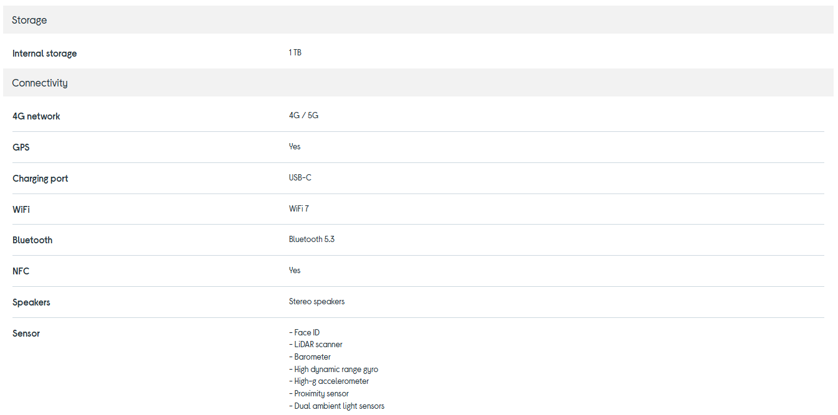Click the Storage section header

[x=29, y=21]
